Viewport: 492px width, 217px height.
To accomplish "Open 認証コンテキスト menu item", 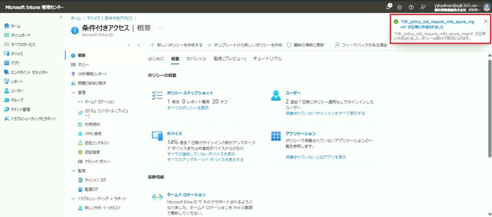I will (x=94, y=143).
